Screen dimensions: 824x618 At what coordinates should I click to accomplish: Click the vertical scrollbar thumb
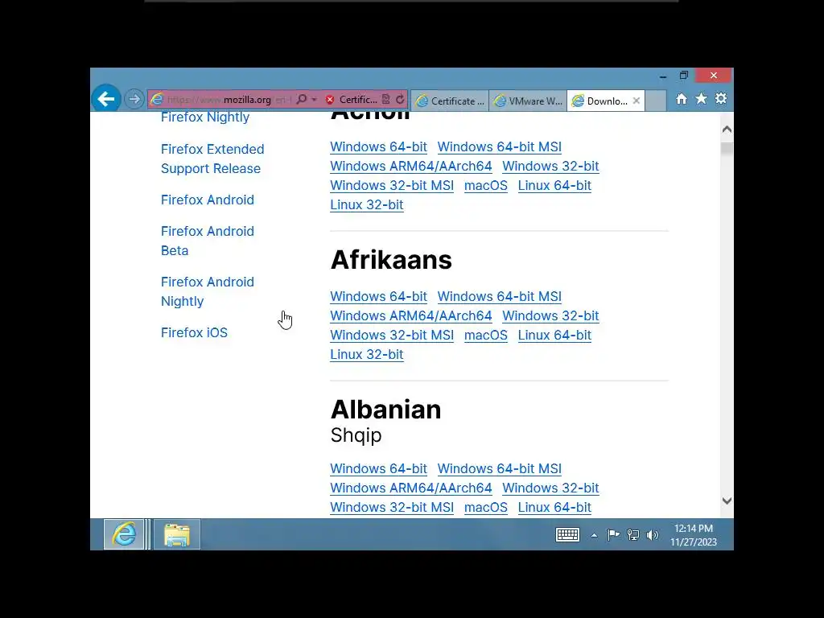(727, 148)
